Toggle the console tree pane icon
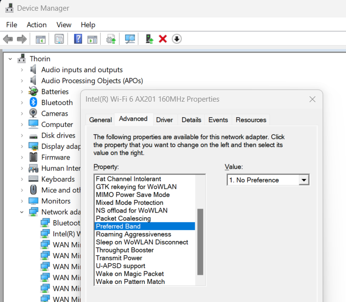This screenshot has height=302, width=346. pyautogui.click(x=41, y=39)
